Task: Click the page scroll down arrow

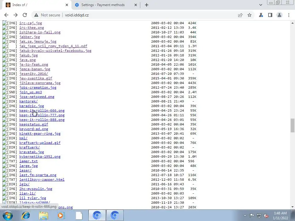Action: (292, 207)
